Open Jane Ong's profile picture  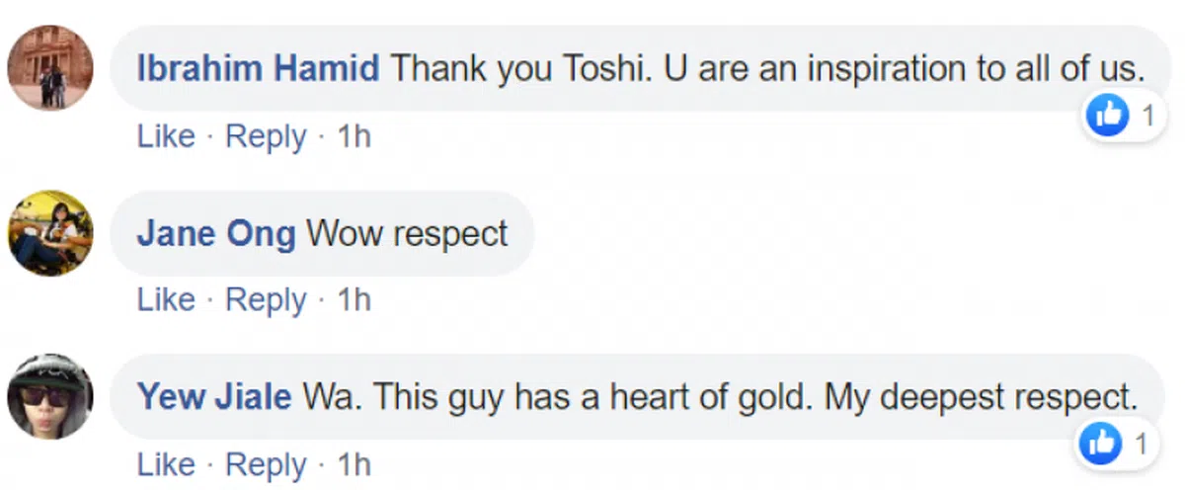[50, 233]
